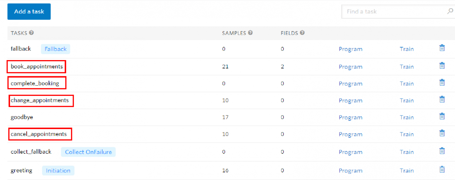The width and height of the screenshot is (455, 180).
Task: Open Program for book_appointments
Action: 350,67
